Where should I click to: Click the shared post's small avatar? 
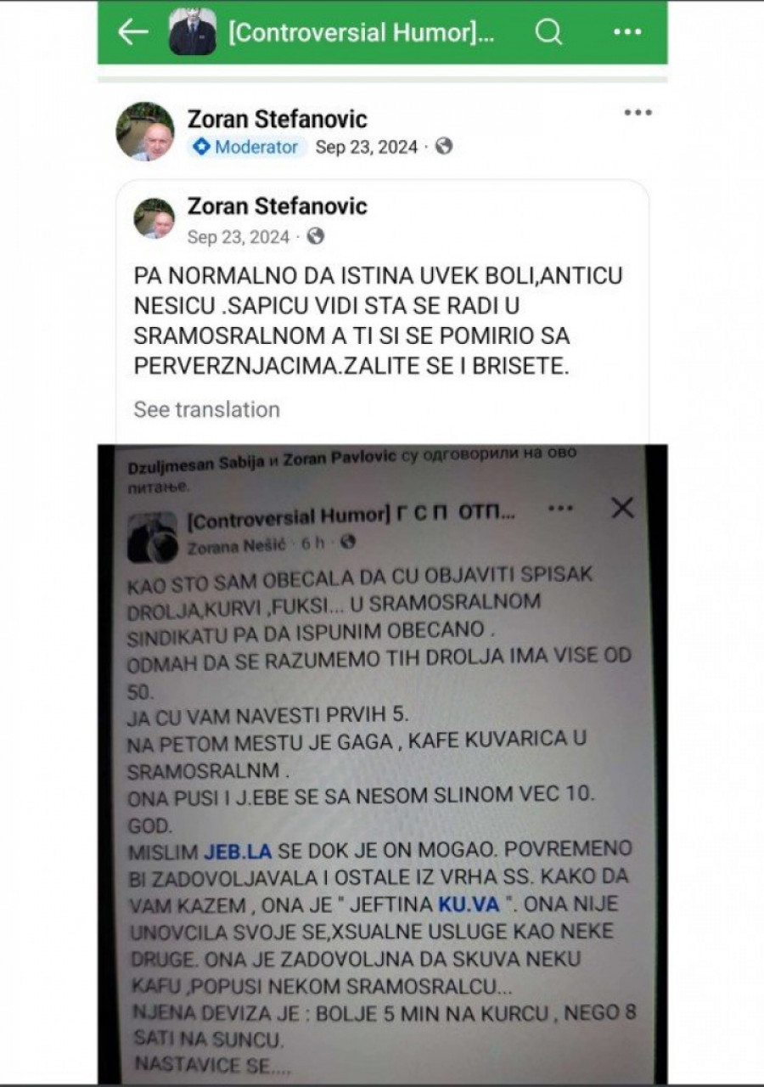[154, 218]
